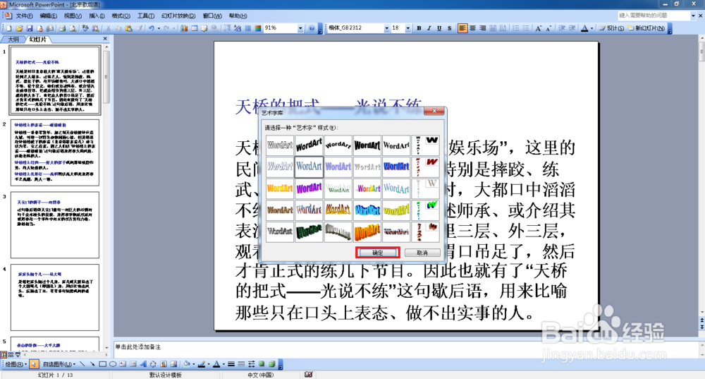Click the Print toolbar icon
This screenshot has width=705, height=379.
62,28
